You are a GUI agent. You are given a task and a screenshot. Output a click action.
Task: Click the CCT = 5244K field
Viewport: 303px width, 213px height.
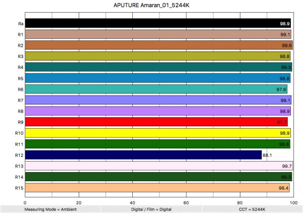(x=252, y=208)
